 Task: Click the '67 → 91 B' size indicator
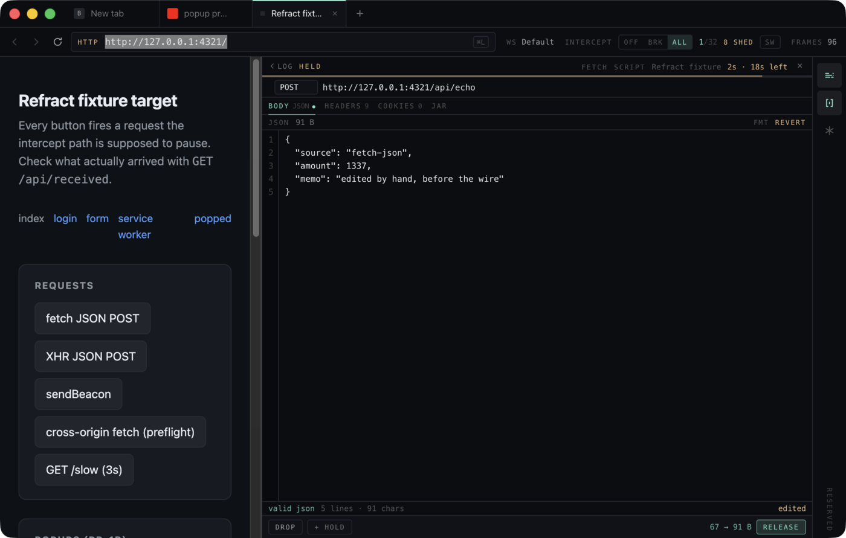point(731,527)
